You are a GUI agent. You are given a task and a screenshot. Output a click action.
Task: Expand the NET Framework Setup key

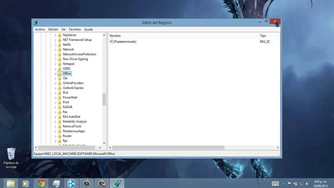55,40
